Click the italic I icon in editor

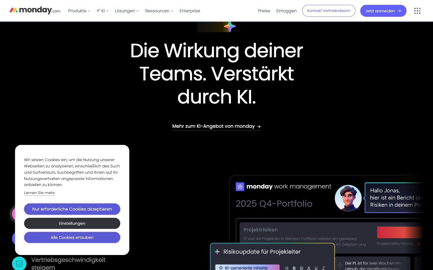[324, 268]
